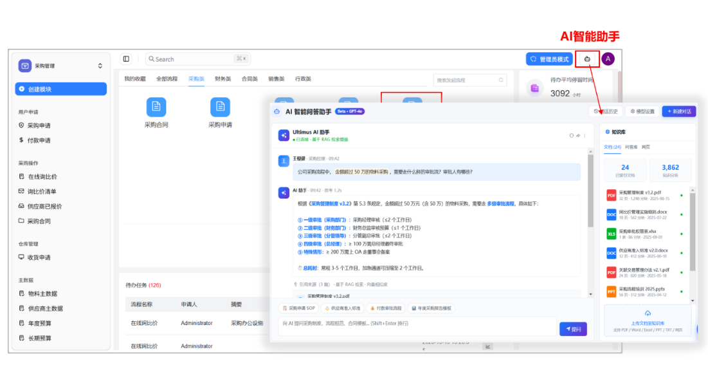The image size is (708, 381).
Task: Click the icon beside 物料主数据
Action: [21, 293]
